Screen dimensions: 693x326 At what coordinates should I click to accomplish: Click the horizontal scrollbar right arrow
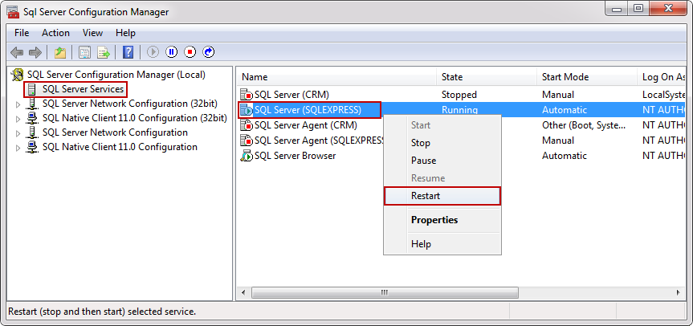pyautogui.click(x=679, y=292)
